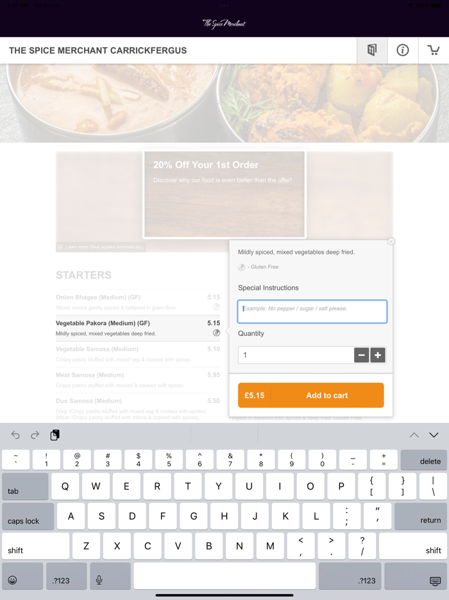The image size is (449, 600).
Task: Tap the keyboard paste clipboard icon
Action: pyautogui.click(x=55, y=435)
